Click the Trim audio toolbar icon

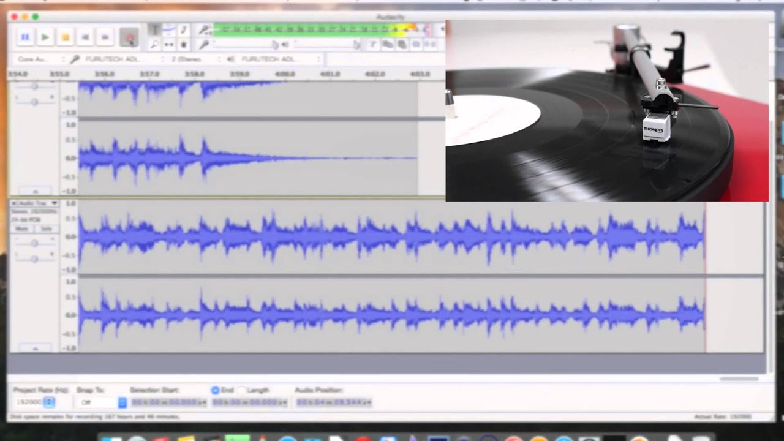[x=416, y=45]
